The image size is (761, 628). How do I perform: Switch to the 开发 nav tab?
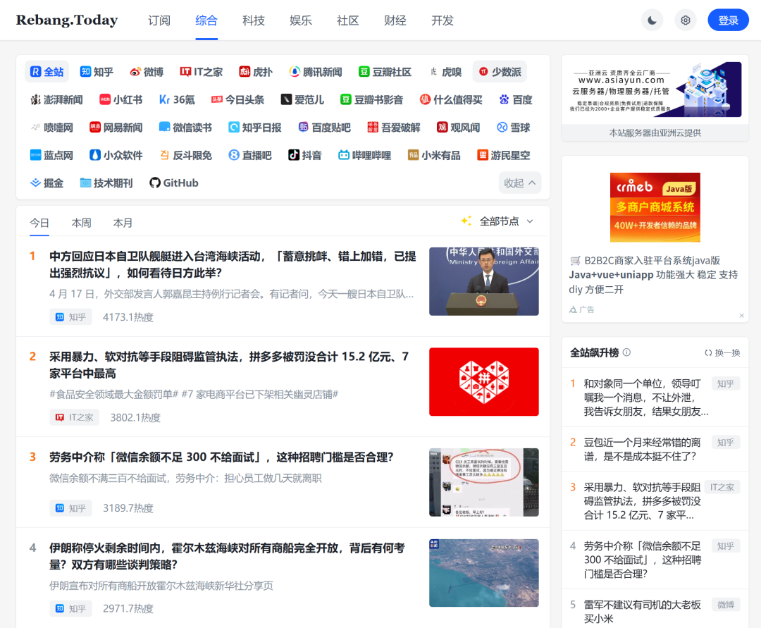click(442, 20)
